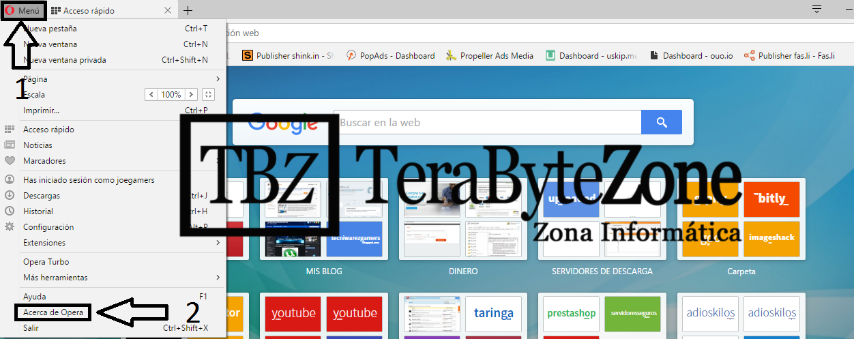
Task: Open the tab menu icon in title bar
Action: [x=816, y=10]
